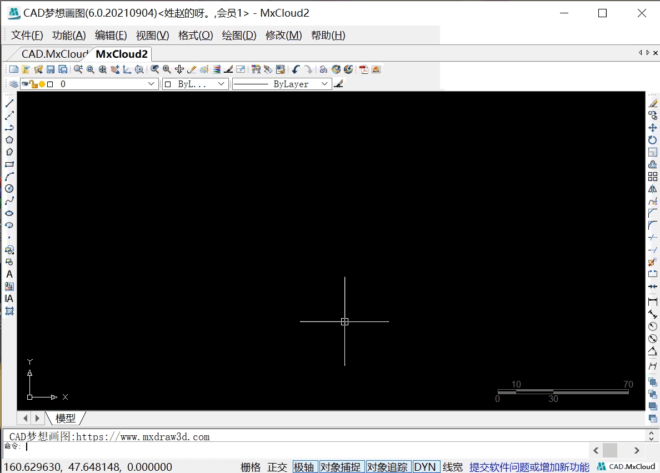Viewport: 660px width, 473px height.
Task: Select the Mirror tool
Action: (x=652, y=189)
